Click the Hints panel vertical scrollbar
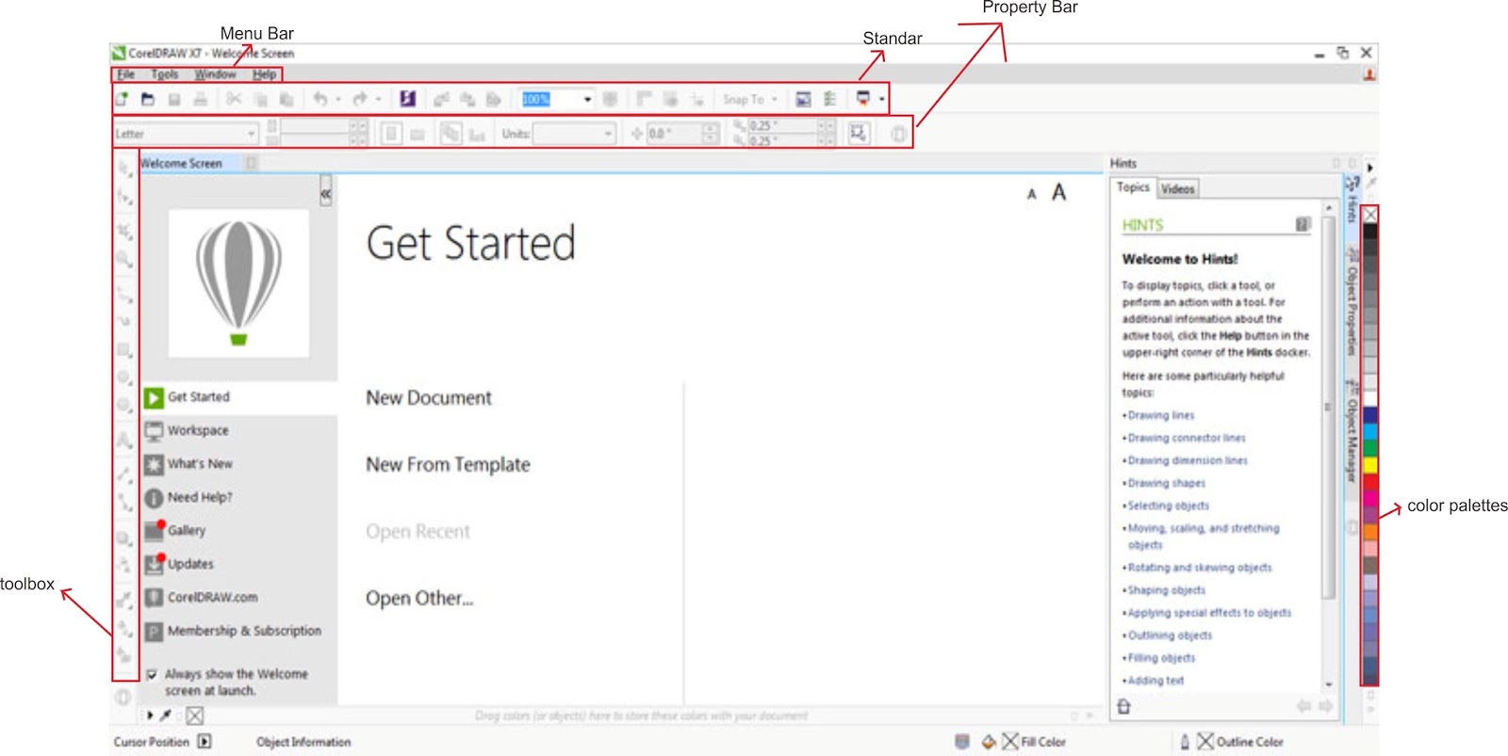Viewport: 1508px width, 756px height. 1329,408
